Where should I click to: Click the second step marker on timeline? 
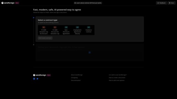(x=34, y=45)
